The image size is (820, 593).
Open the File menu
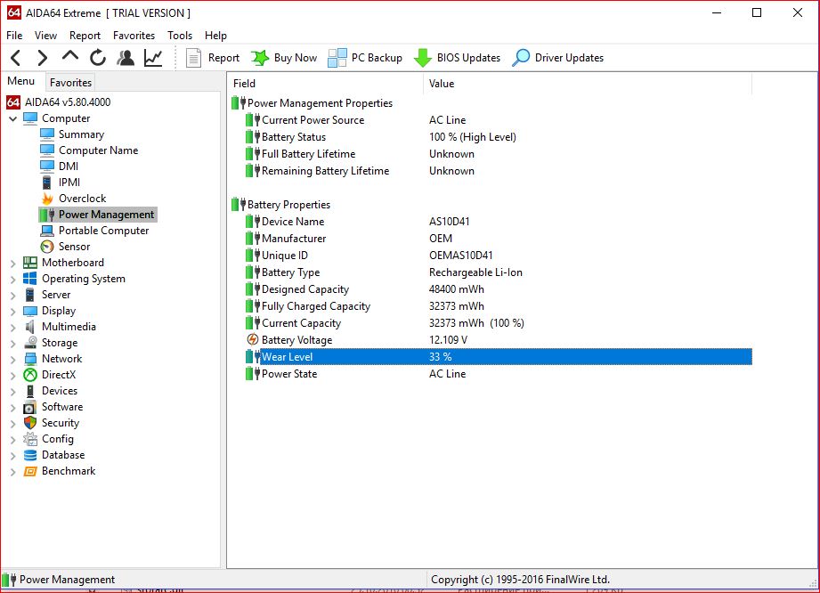[14, 35]
